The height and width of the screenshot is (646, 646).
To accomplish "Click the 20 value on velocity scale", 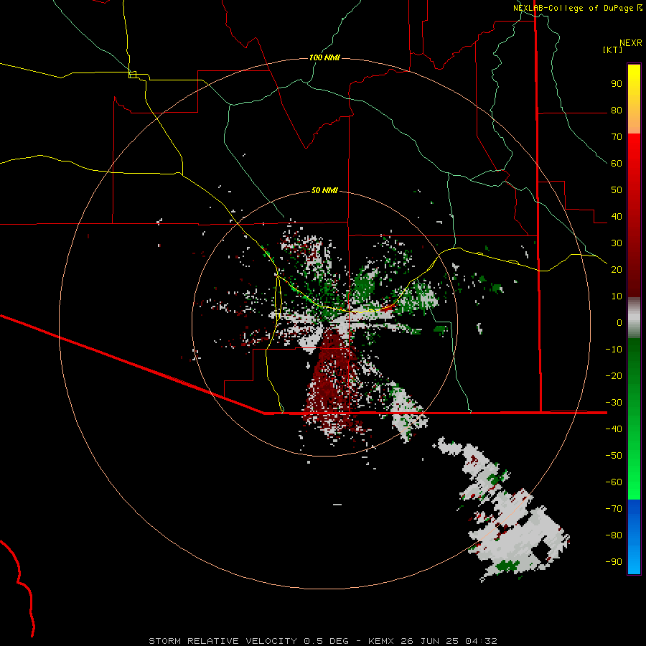I will pos(617,270).
